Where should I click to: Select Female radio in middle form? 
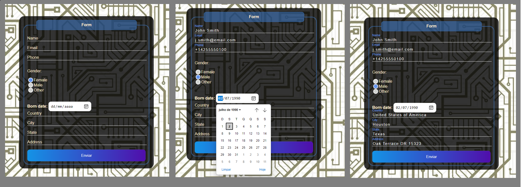coord(198,72)
